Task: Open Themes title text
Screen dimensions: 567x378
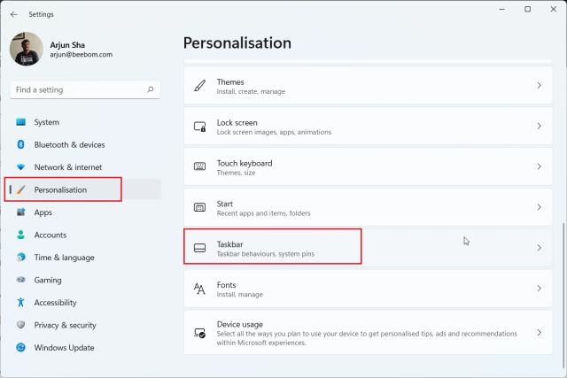Action: pos(230,82)
